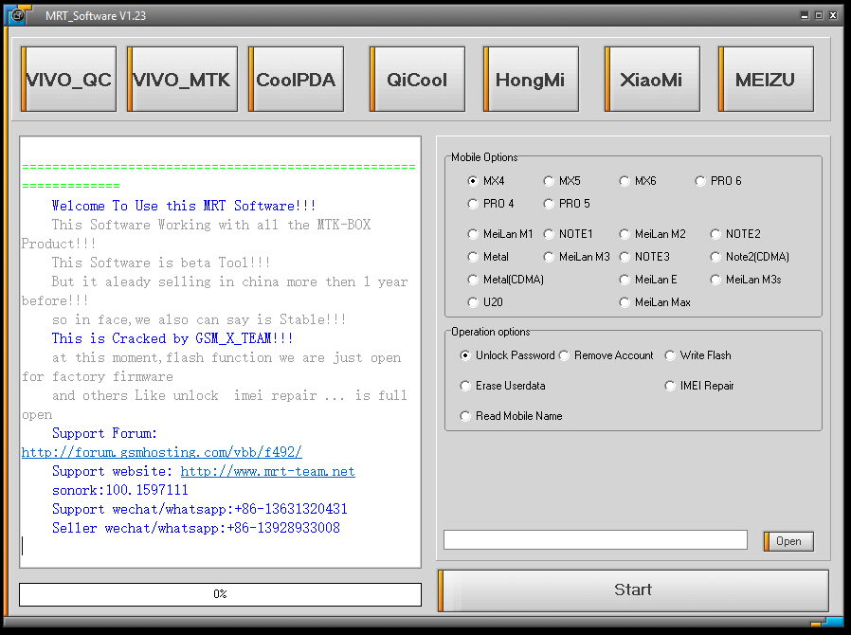Image resolution: width=851 pixels, height=635 pixels.
Task: Select the MX5 mobile option
Action: pyautogui.click(x=562, y=181)
